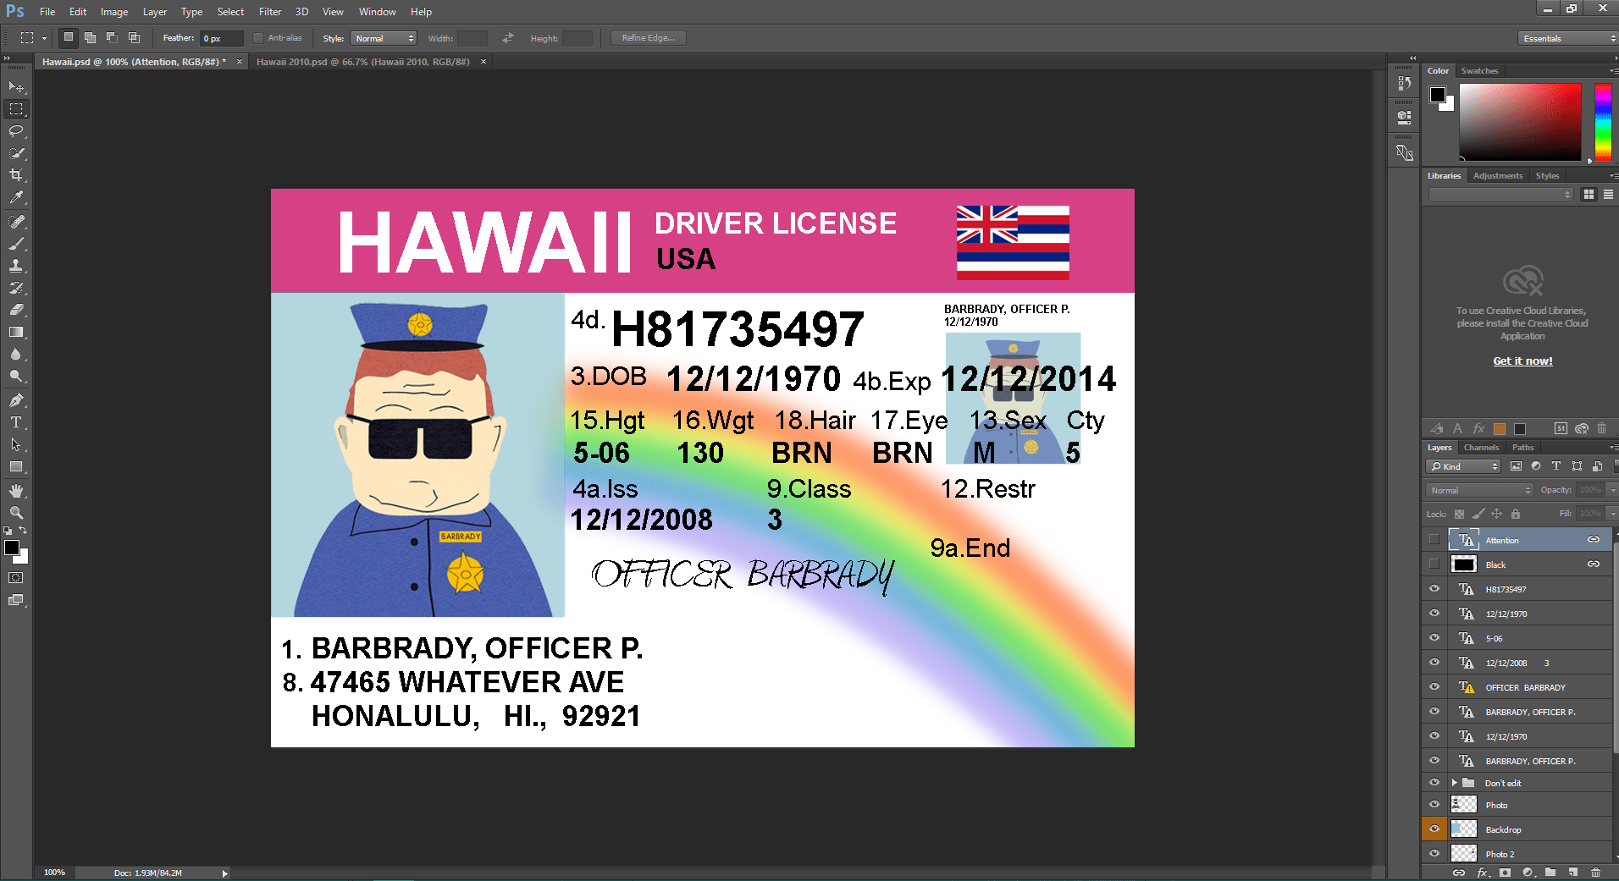This screenshot has width=1619, height=881.
Task: Pick a color from the color gradient field
Action: click(x=1520, y=123)
